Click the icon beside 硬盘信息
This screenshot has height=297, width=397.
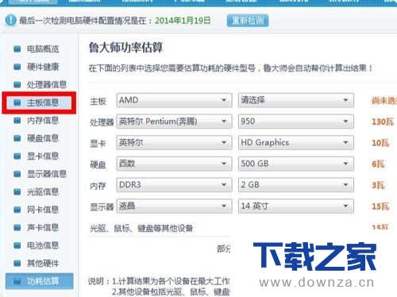17,138
